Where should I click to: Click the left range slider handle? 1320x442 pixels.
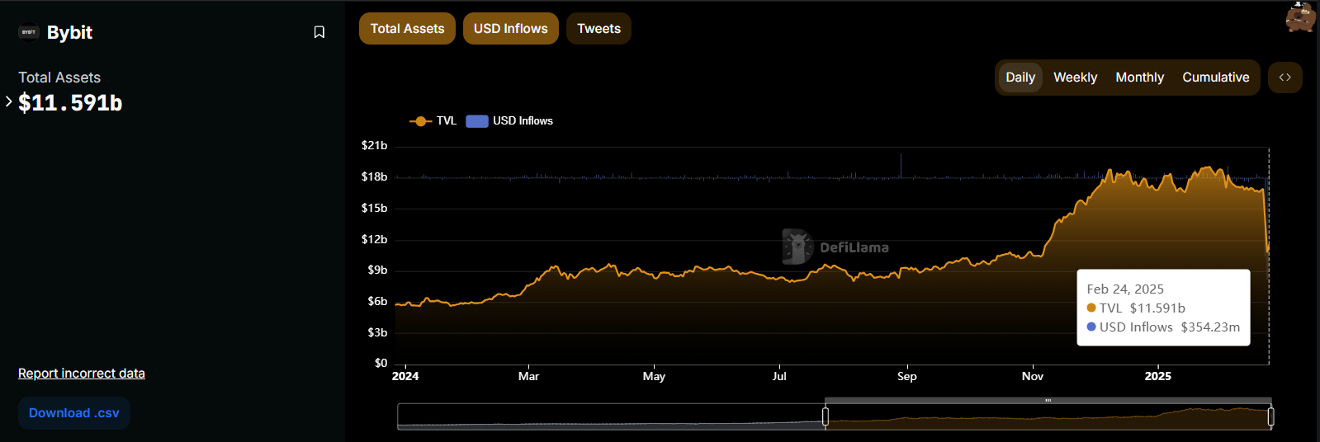826,416
